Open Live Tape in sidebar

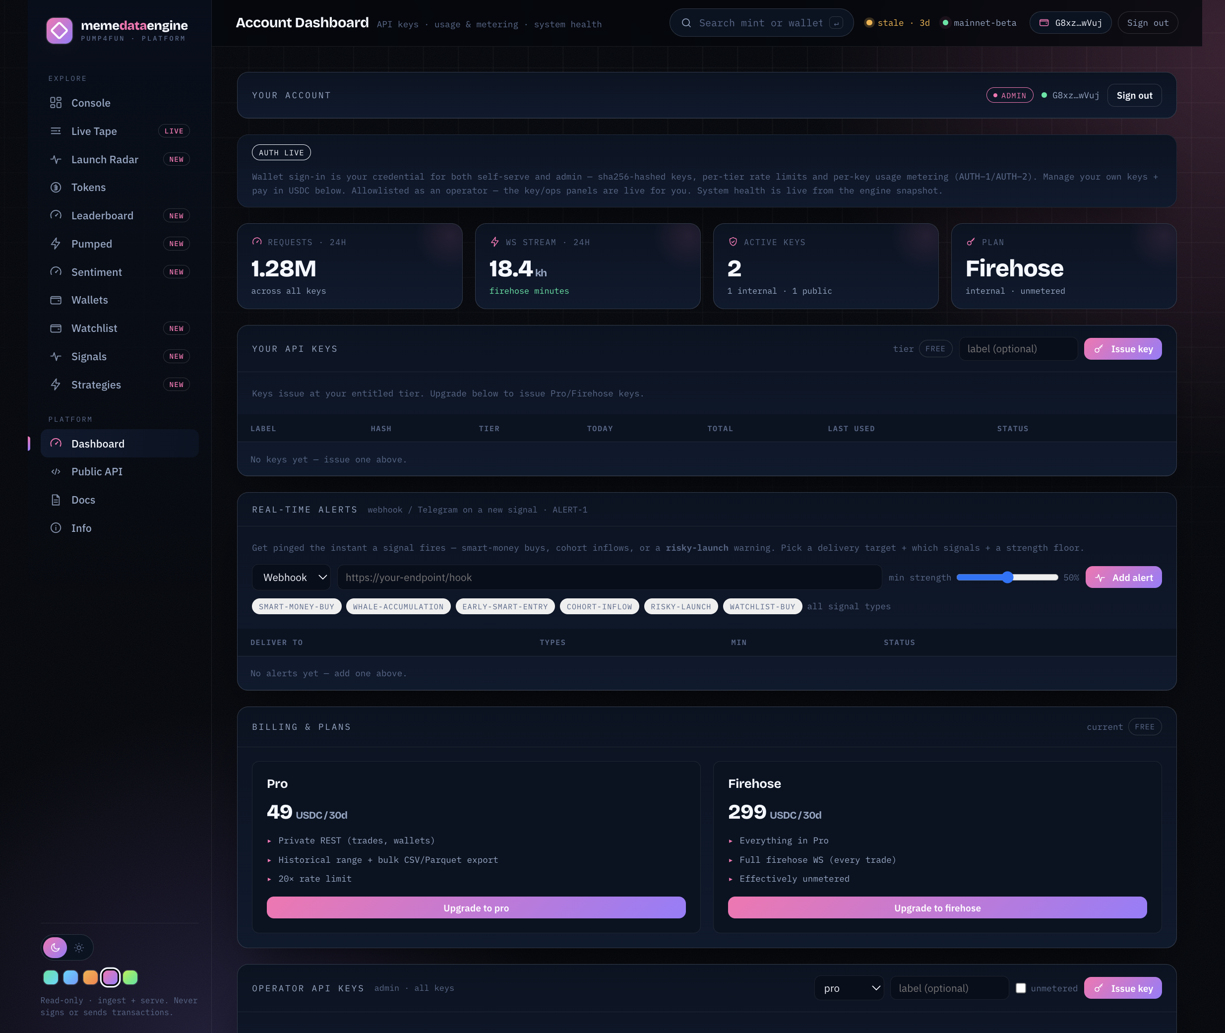[120, 131]
